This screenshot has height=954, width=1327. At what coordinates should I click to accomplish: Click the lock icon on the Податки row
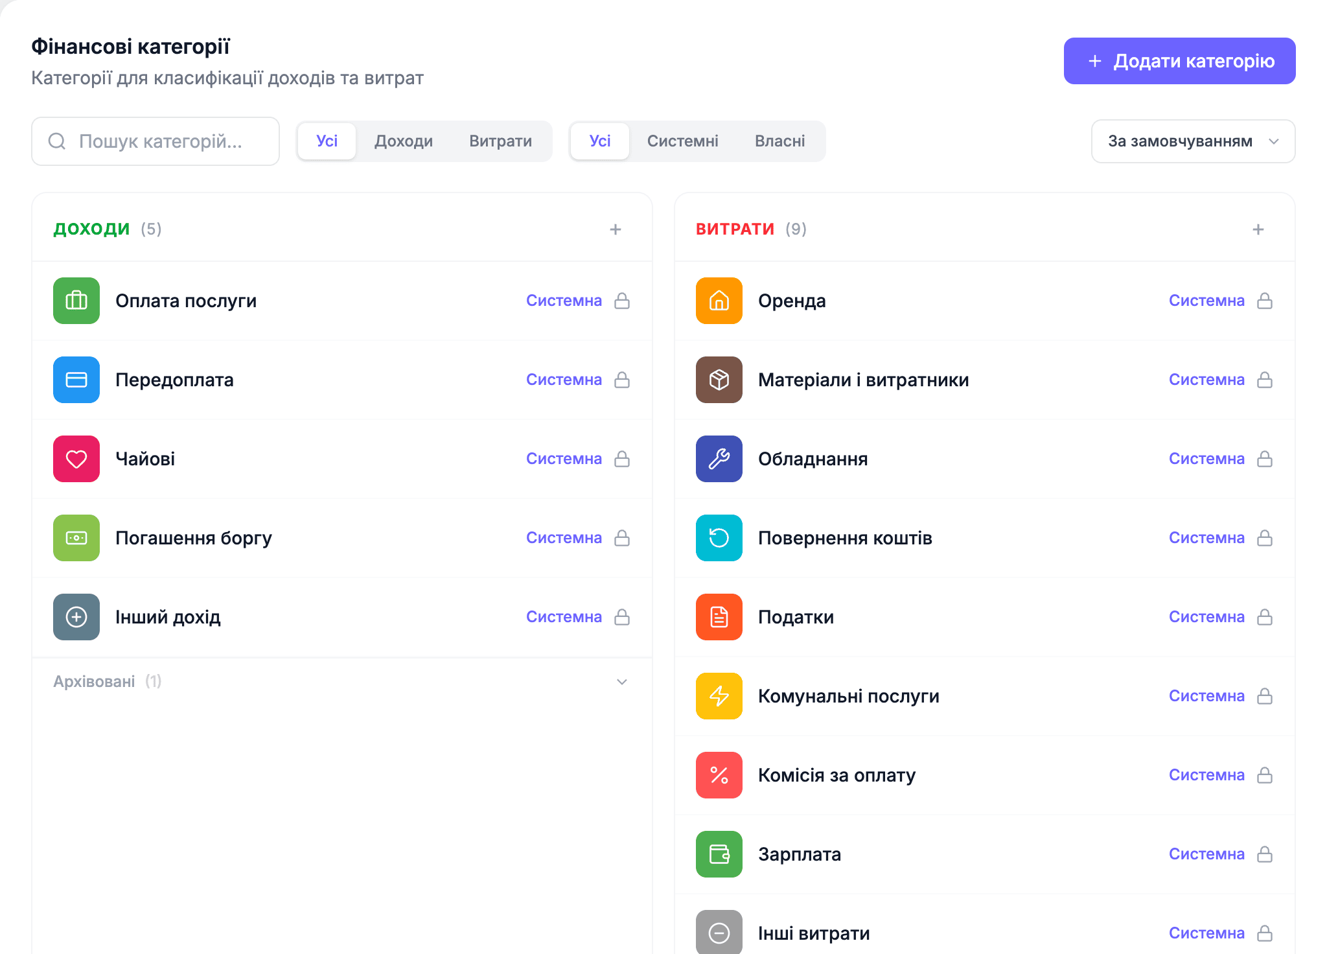[1265, 617]
